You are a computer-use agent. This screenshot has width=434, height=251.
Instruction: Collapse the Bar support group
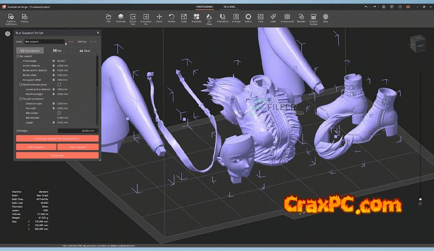tap(18, 56)
